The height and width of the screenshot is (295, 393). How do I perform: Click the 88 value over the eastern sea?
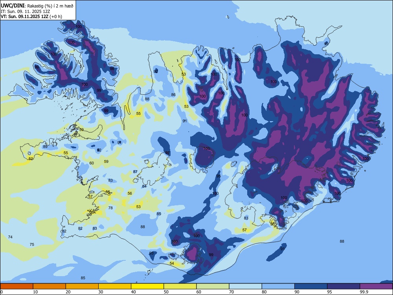[342, 242]
